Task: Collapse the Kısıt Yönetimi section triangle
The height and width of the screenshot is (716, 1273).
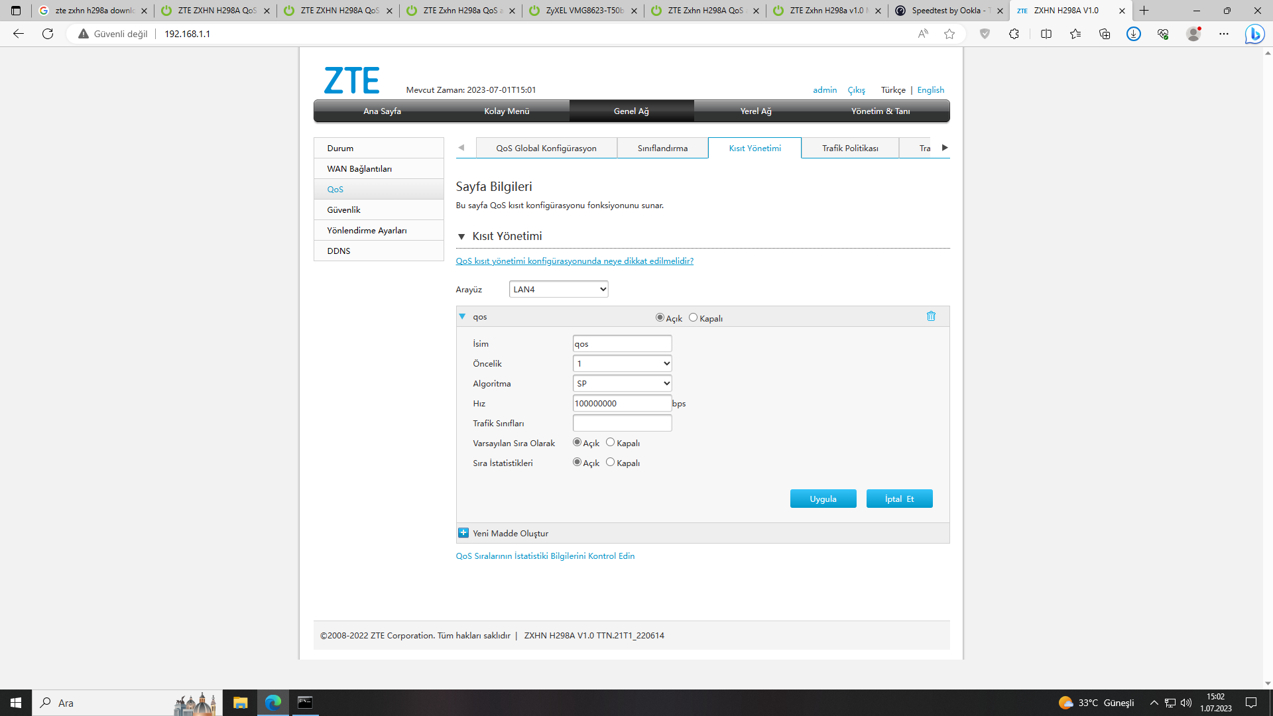Action: (x=461, y=237)
